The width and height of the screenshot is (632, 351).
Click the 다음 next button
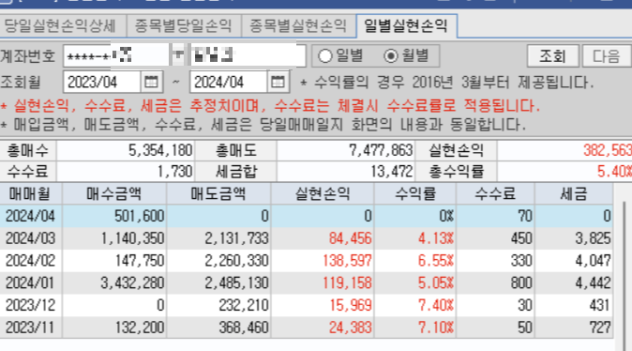(606, 55)
